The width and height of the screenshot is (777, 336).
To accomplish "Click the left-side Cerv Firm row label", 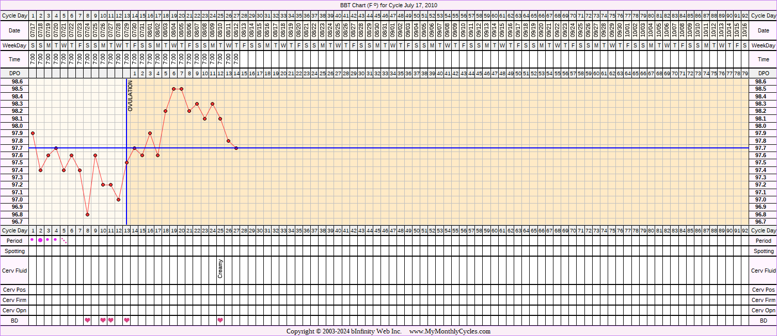I will tap(14, 300).
